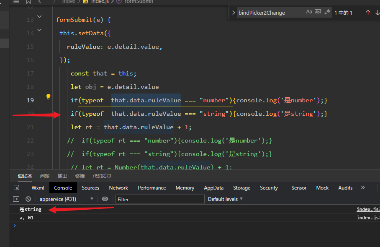Image resolution: width=380 pixels, height=247 pixels.
Task: Click the eye live expression icon
Action: [x=105, y=199]
